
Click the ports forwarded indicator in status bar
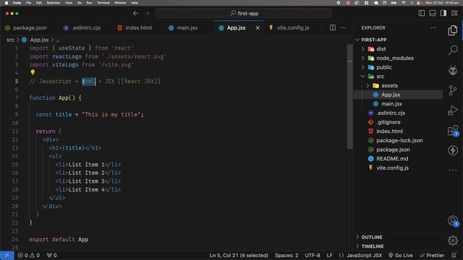coord(51,255)
